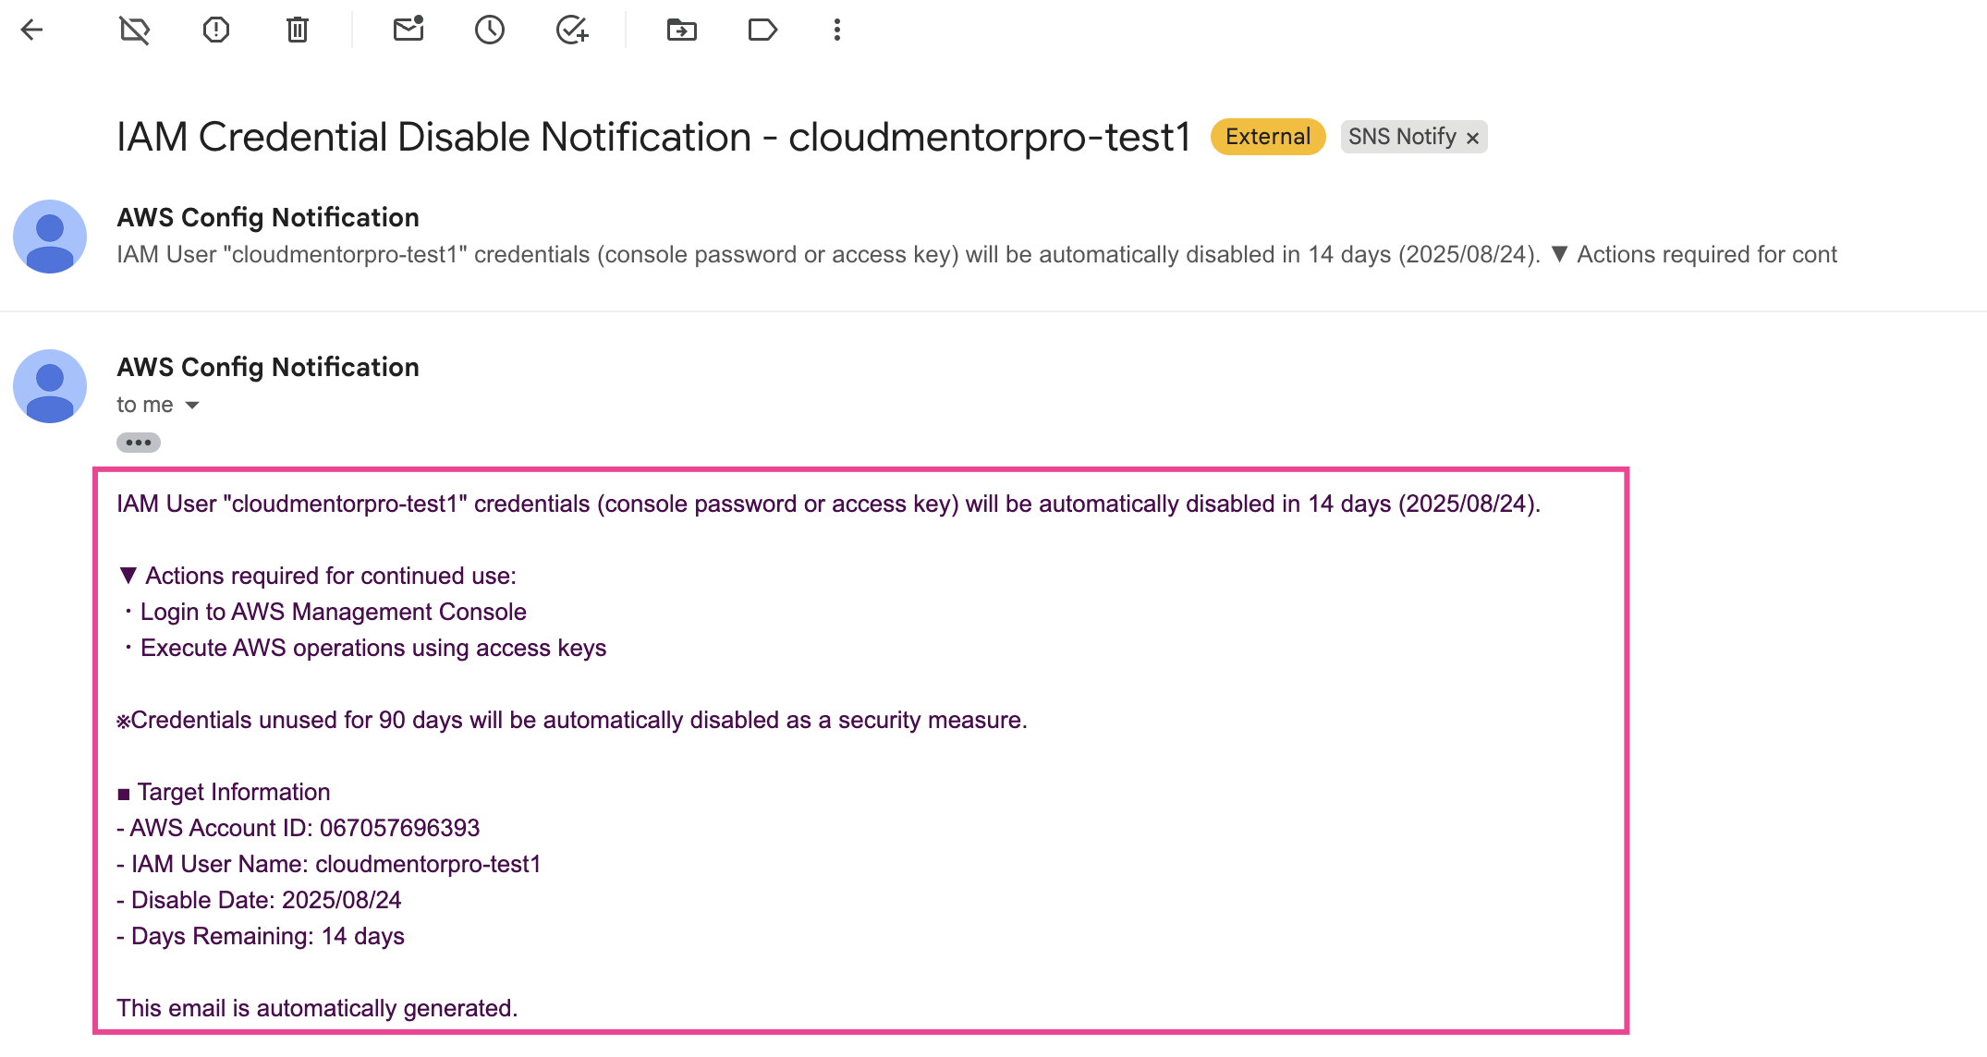Screen dimensions: 1987x1057
Task: Click the email subject heading text
Action: tap(652, 137)
